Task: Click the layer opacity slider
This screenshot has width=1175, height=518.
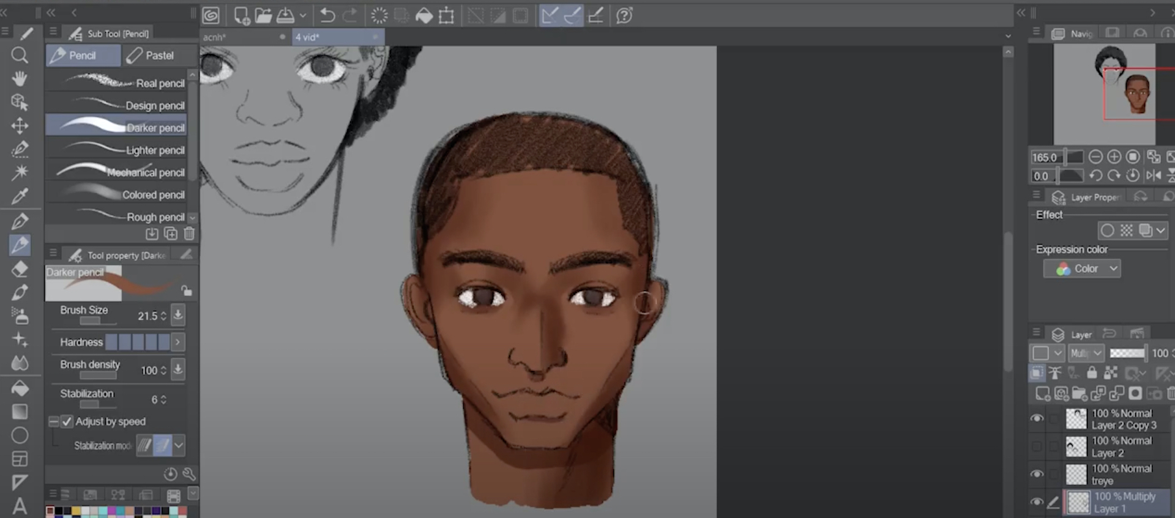Action: coord(1127,353)
